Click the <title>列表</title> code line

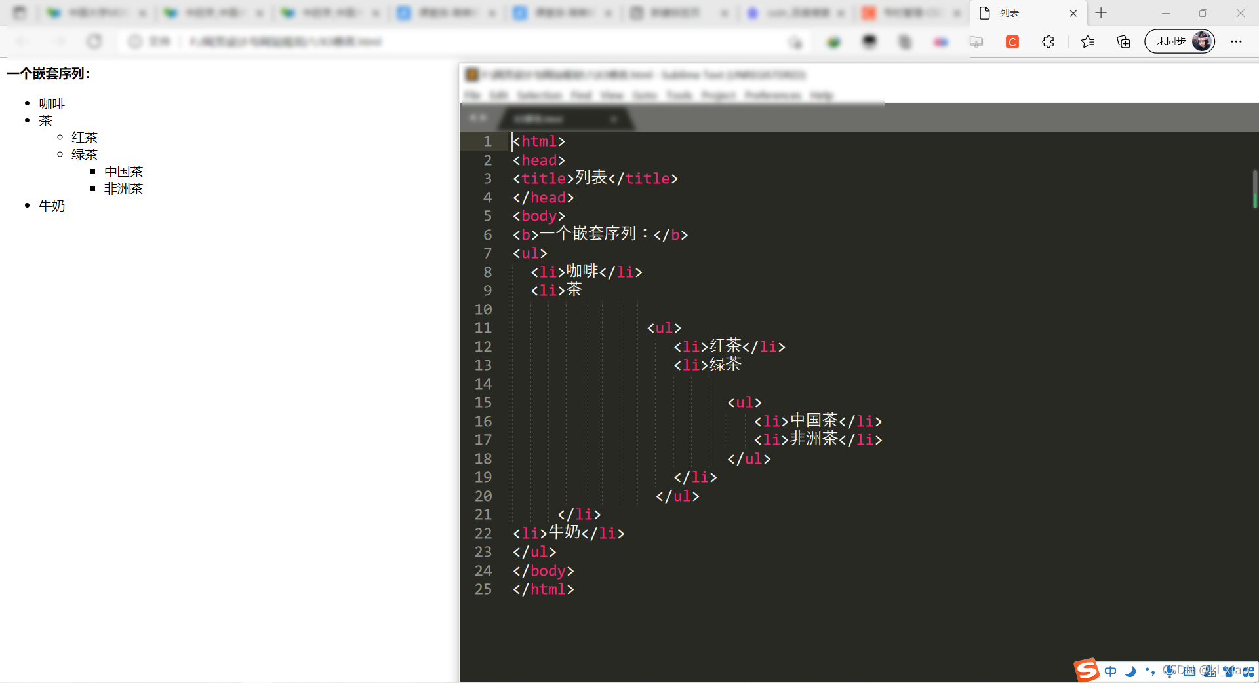[595, 178]
